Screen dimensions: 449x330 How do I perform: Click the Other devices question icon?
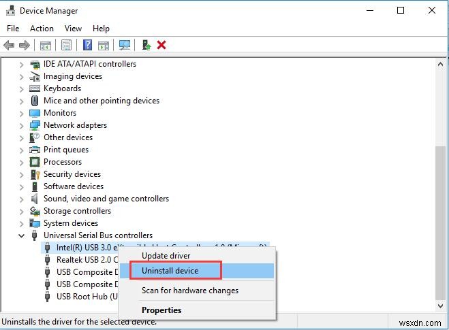(34, 137)
